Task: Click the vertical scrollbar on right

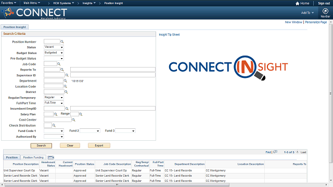Action: click(x=331, y=94)
